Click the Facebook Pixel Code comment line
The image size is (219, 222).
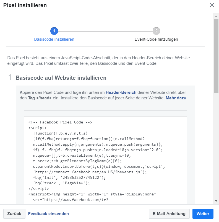point(60,122)
